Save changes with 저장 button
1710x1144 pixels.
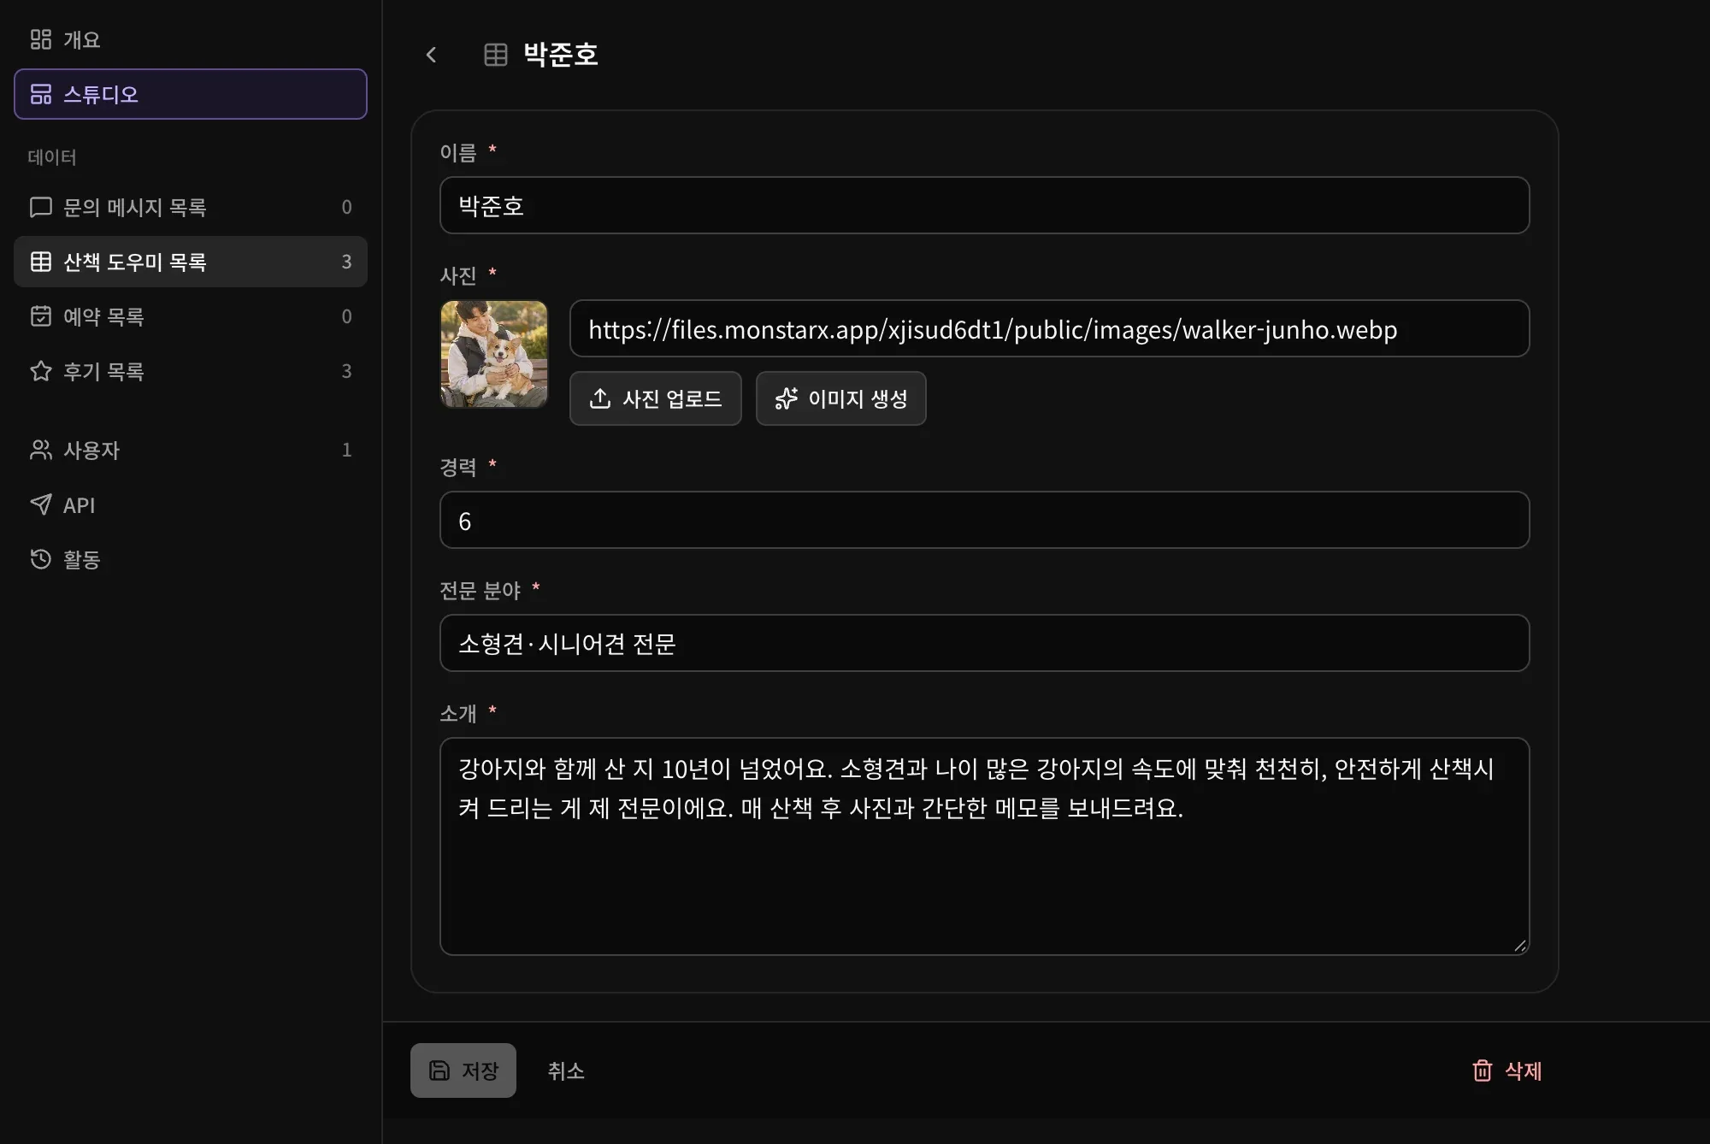coord(463,1070)
